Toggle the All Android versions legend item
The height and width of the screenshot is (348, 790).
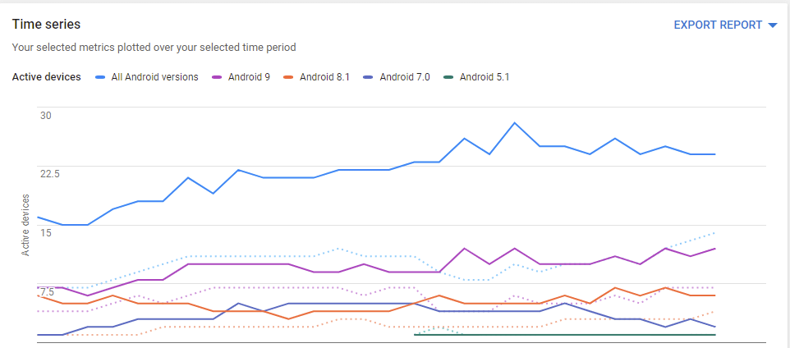[147, 77]
